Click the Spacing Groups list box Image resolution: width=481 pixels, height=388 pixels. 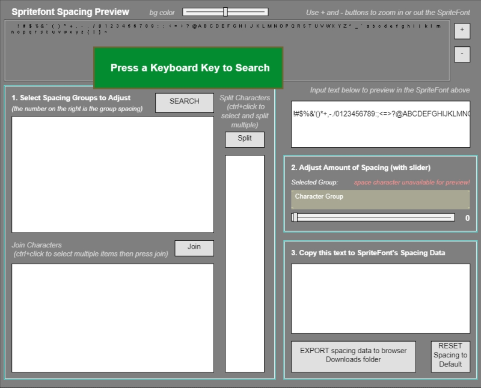tap(112, 174)
